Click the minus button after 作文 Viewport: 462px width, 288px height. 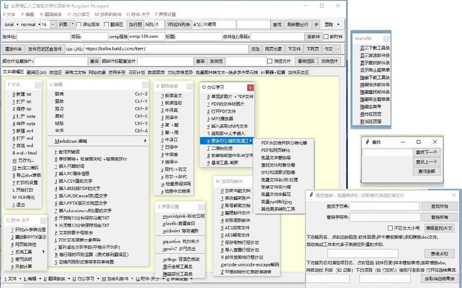coord(338,49)
